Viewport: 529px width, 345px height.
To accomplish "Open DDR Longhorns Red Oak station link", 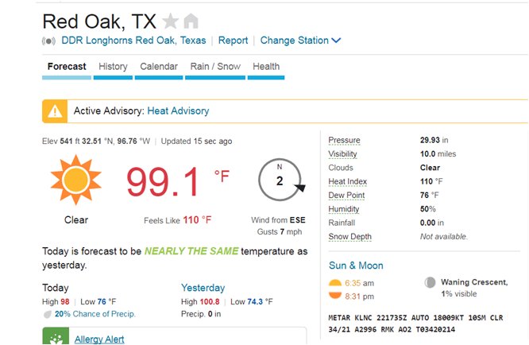I will (133, 41).
